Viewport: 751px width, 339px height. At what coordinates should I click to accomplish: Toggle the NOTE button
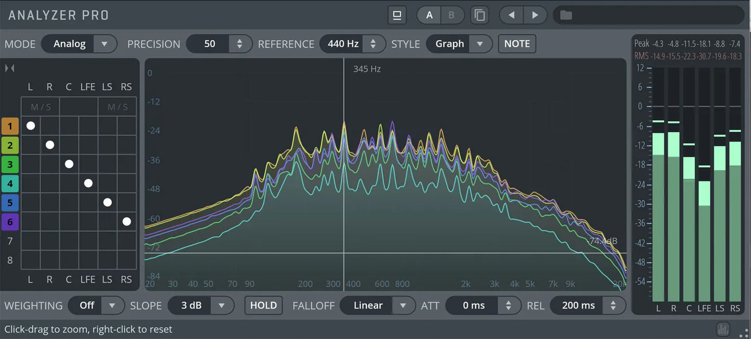[x=517, y=44]
